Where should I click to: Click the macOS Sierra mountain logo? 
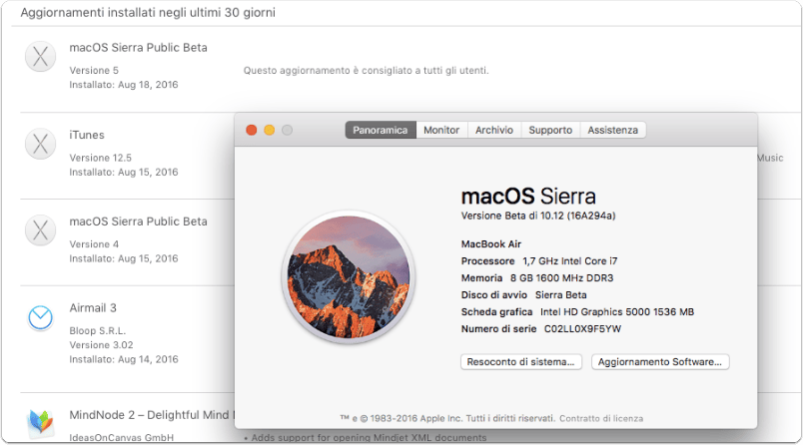click(349, 276)
